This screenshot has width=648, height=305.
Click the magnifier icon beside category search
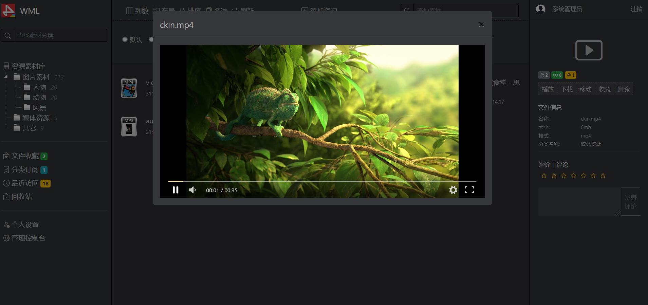pyautogui.click(x=7, y=35)
